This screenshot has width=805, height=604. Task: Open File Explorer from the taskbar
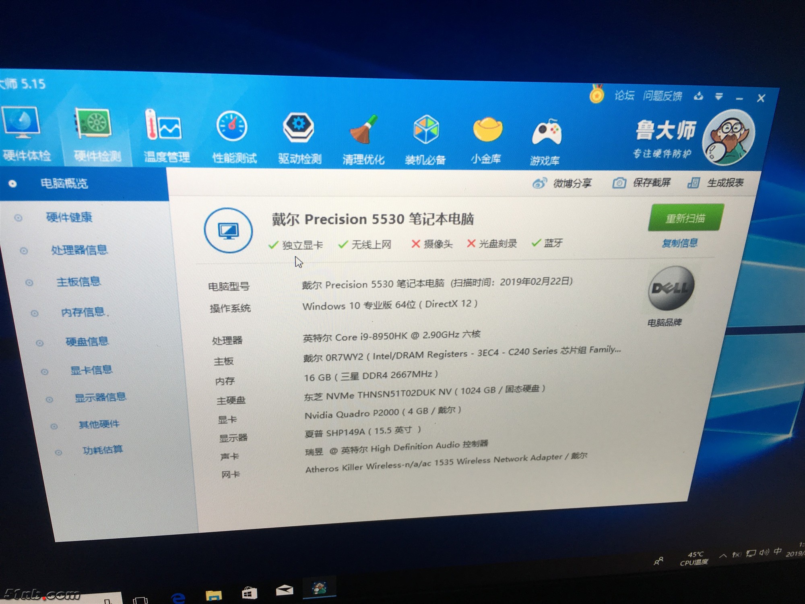[x=213, y=595]
